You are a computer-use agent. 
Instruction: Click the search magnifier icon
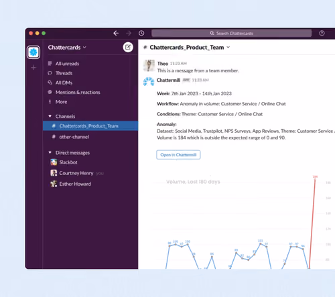coord(212,34)
